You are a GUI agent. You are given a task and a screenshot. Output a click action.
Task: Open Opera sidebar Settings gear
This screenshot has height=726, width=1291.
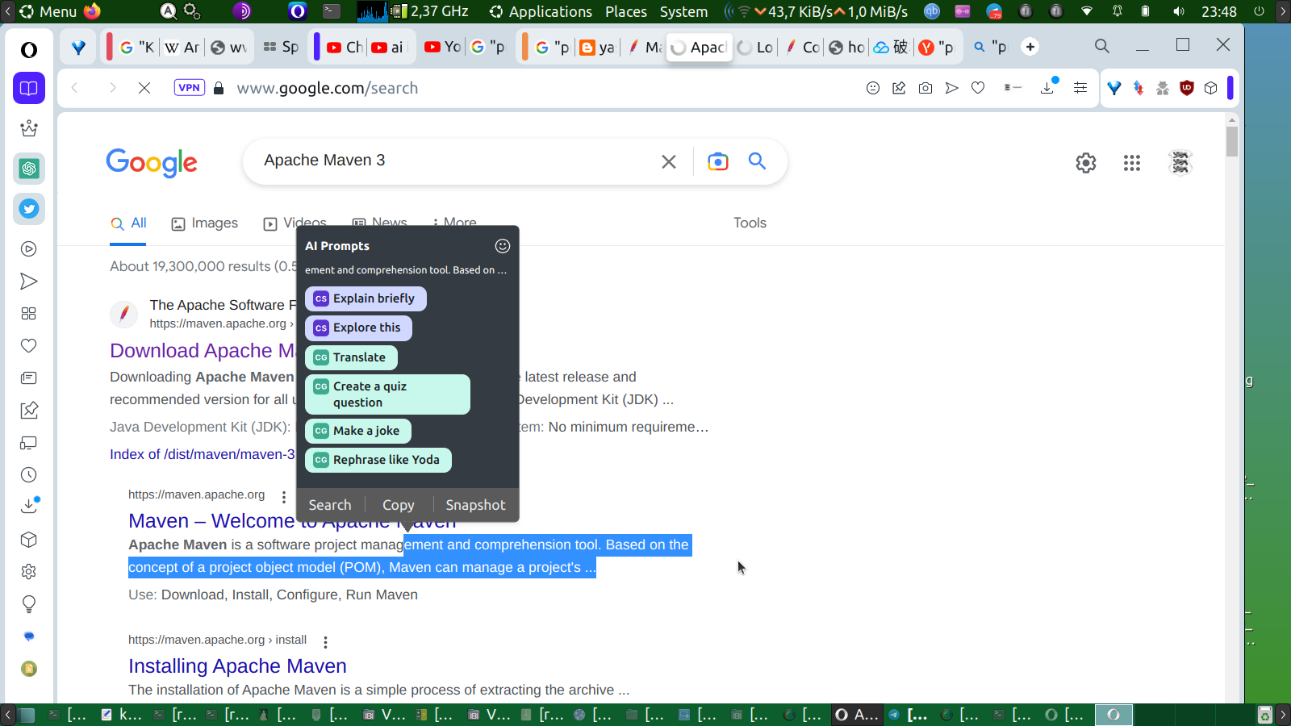click(x=29, y=572)
